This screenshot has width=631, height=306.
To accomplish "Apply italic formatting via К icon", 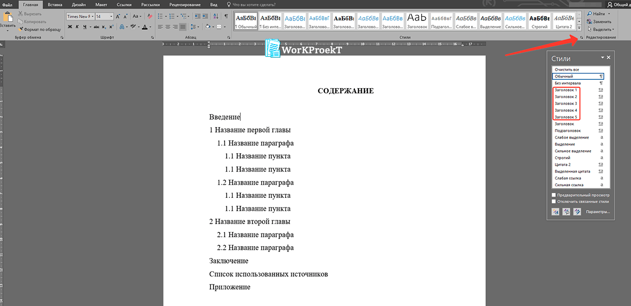I will [x=77, y=26].
